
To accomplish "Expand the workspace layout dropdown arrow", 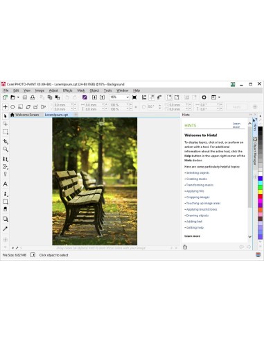I will (219, 97).
